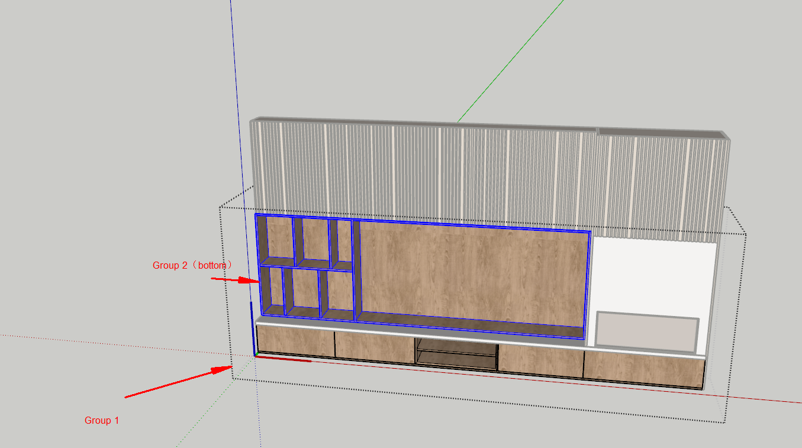Click the beige rectangle inside white panel
802x448 pixels.
[646, 331]
